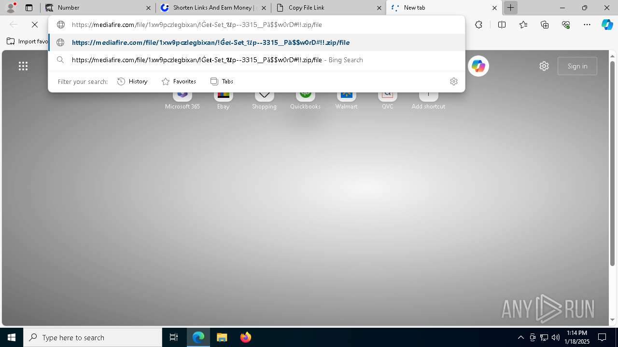
Task: Open the Extensions puzzle icon
Action: [478, 25]
